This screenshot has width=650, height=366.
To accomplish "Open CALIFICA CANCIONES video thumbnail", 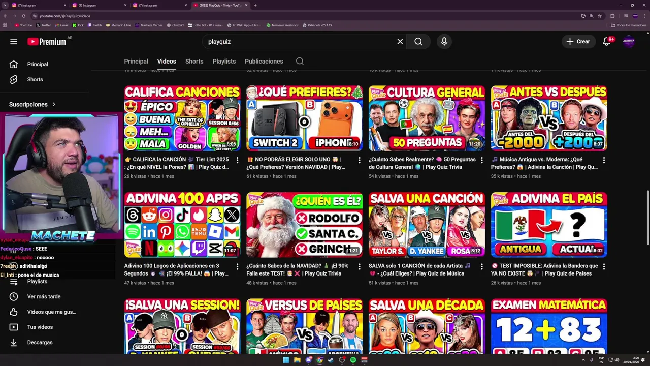I will [182, 118].
